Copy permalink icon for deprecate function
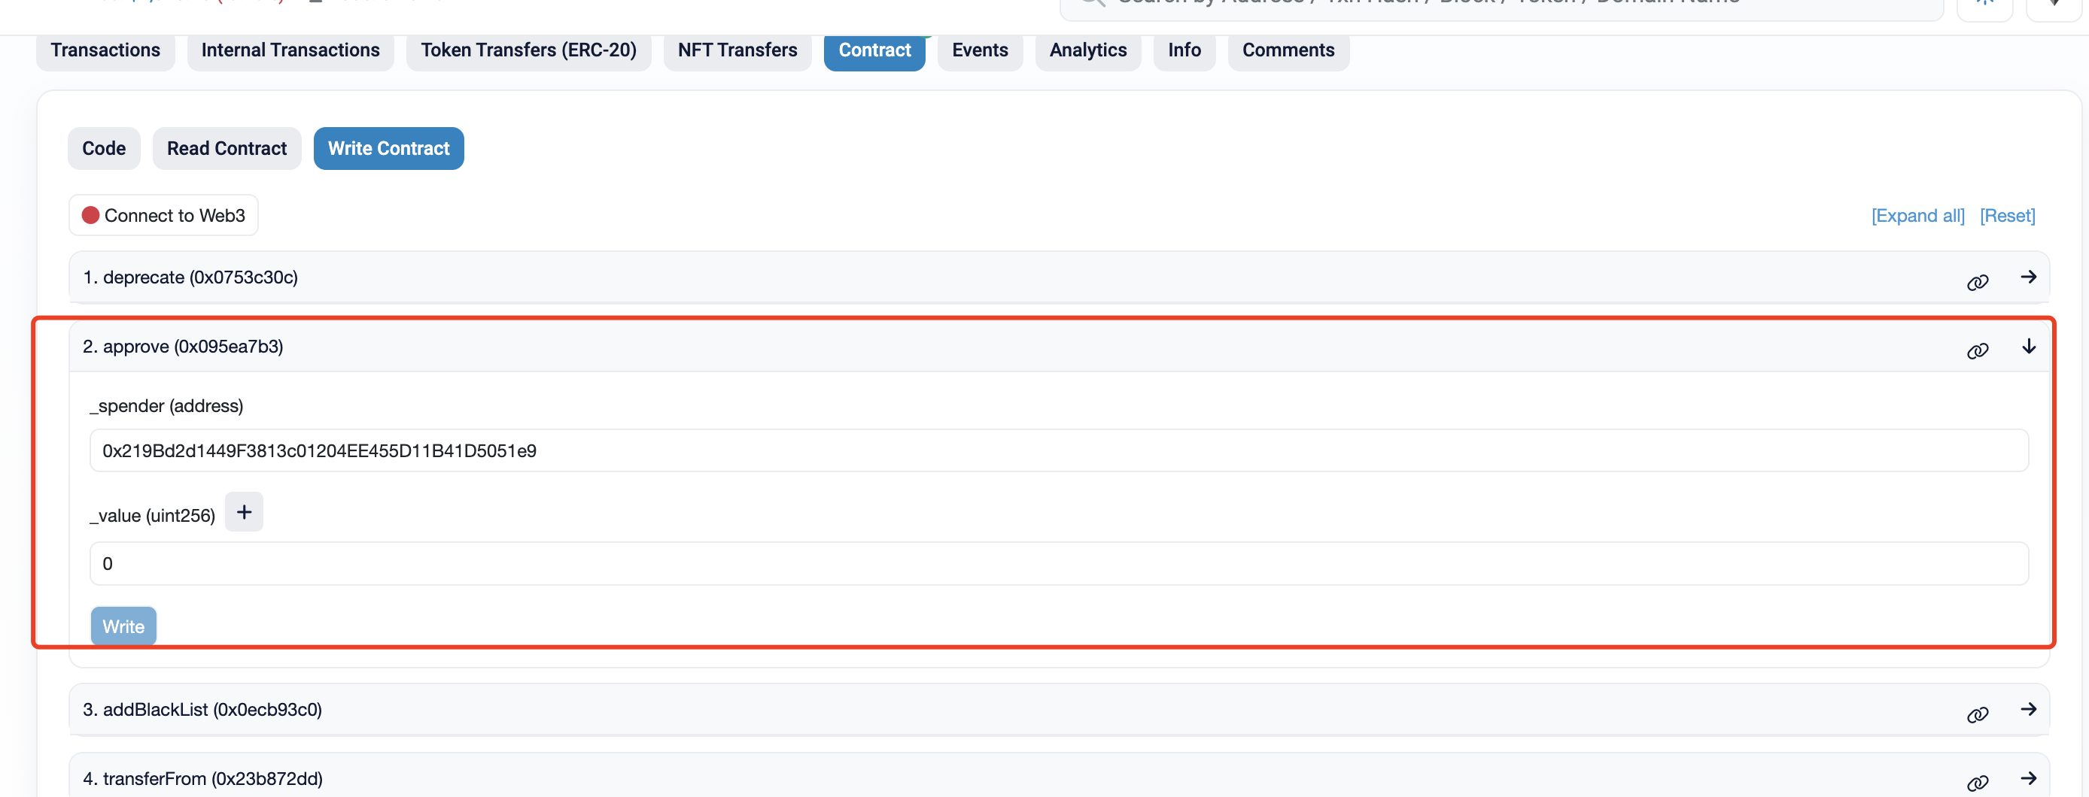 1977,281
